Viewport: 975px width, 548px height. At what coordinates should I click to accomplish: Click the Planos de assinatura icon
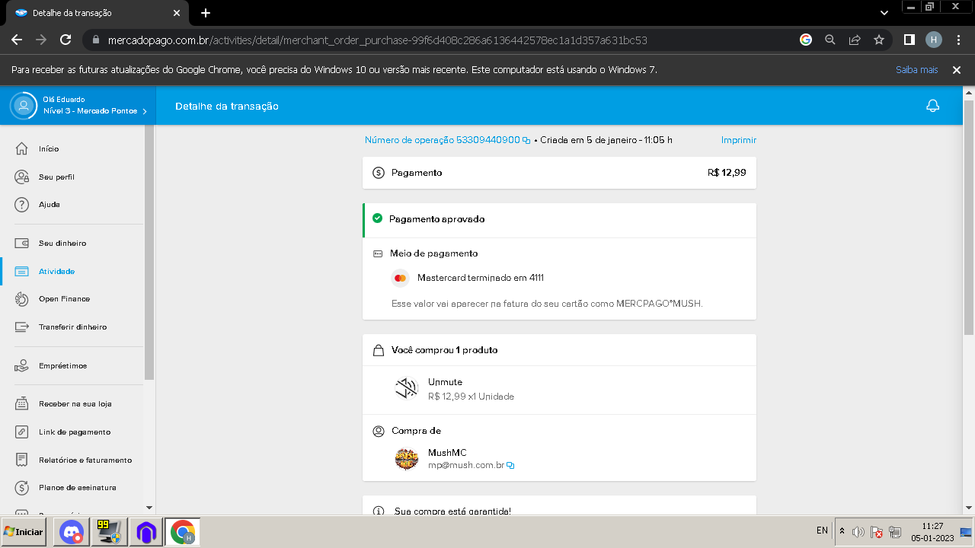click(x=22, y=487)
